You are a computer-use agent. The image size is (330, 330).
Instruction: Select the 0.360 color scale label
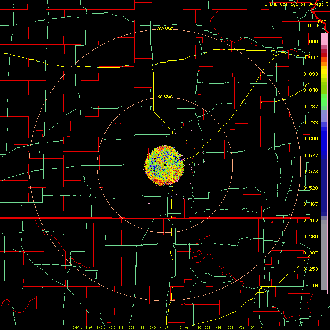(x=311, y=237)
